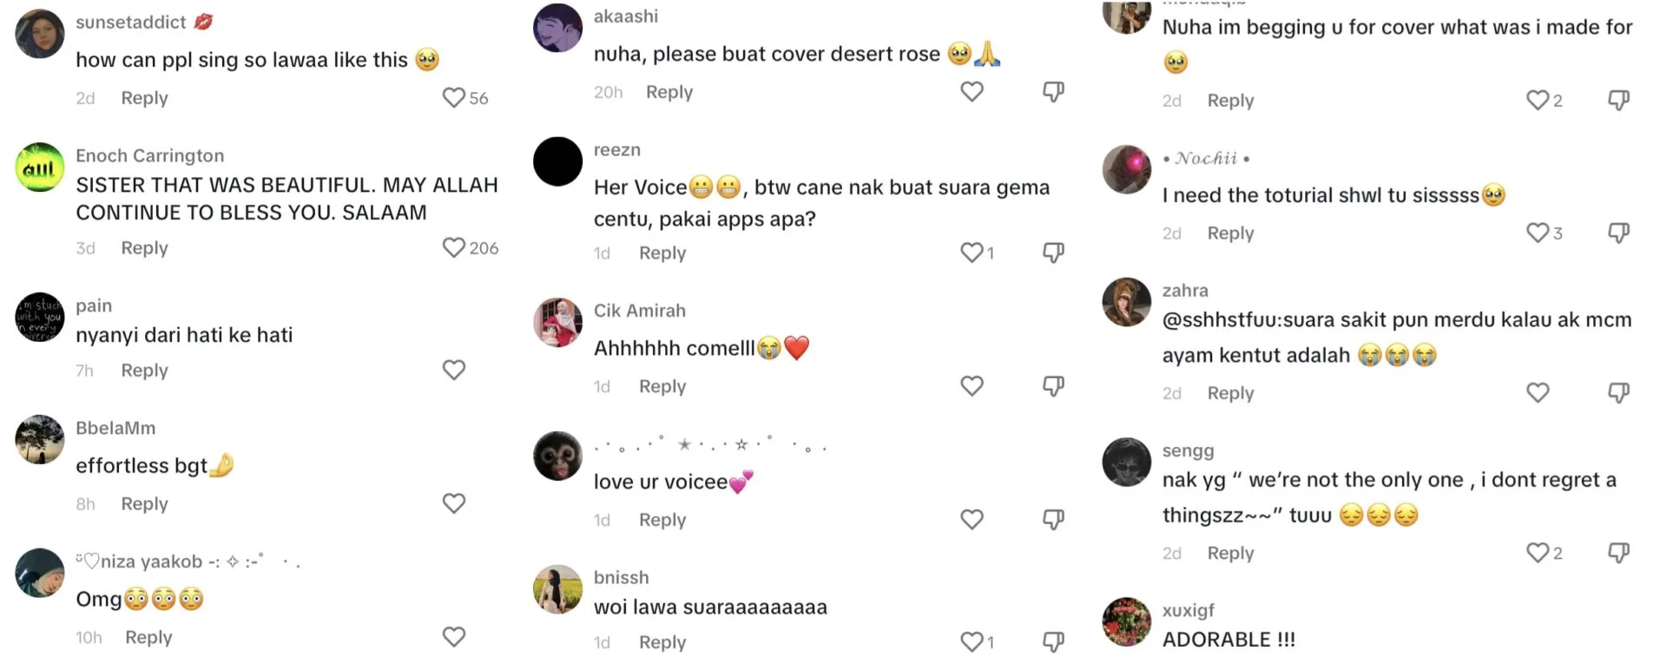This screenshot has width=1667, height=663.
Task: Tap heart on pain's comment
Action: 453,370
